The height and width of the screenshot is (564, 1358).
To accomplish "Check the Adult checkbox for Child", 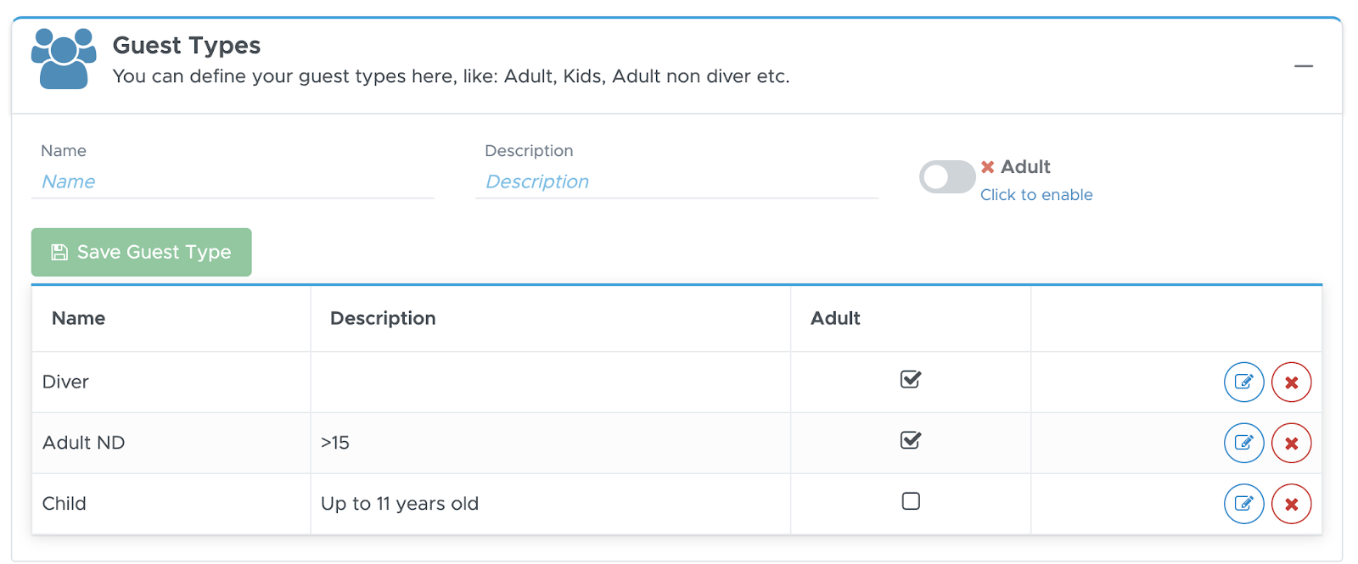I will click(x=911, y=501).
